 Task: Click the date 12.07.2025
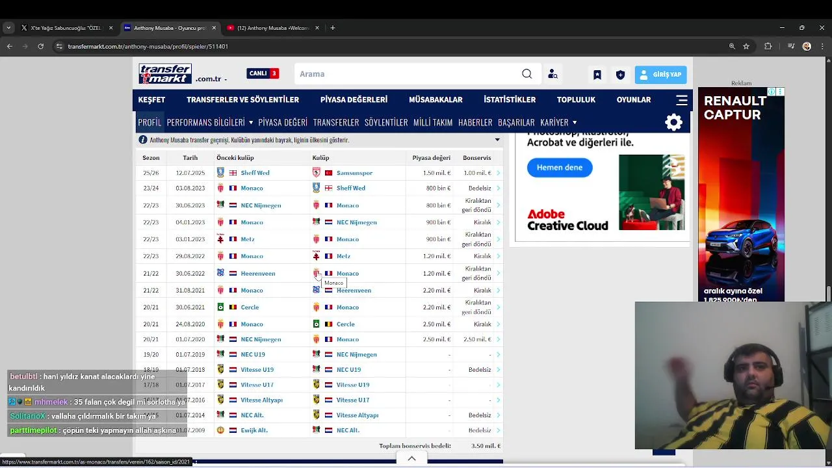(190, 173)
